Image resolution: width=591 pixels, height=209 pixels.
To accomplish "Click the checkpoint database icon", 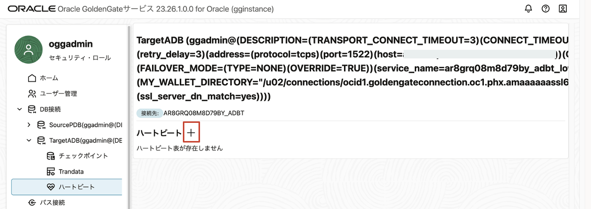I will [50, 156].
